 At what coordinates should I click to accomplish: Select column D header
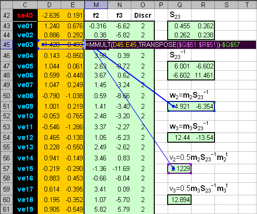(x=49, y=5)
